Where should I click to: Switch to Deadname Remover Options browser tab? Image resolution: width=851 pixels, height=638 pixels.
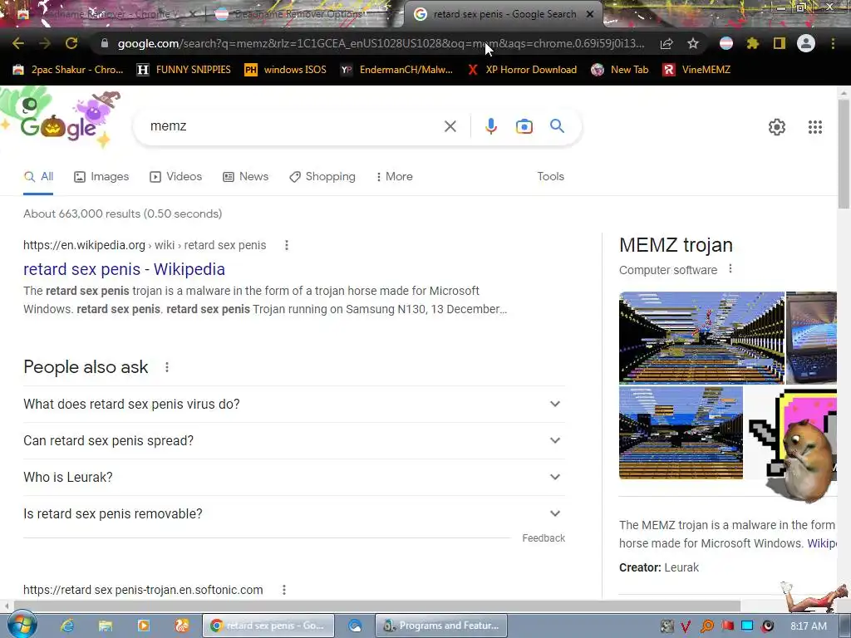coord(298,14)
